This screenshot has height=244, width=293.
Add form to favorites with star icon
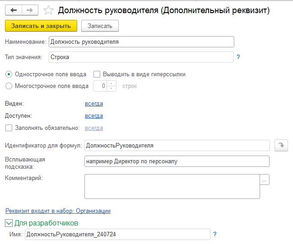point(48,9)
